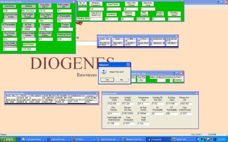
Task: Select the Winding Fill Per Cent field
Action: 158,104
